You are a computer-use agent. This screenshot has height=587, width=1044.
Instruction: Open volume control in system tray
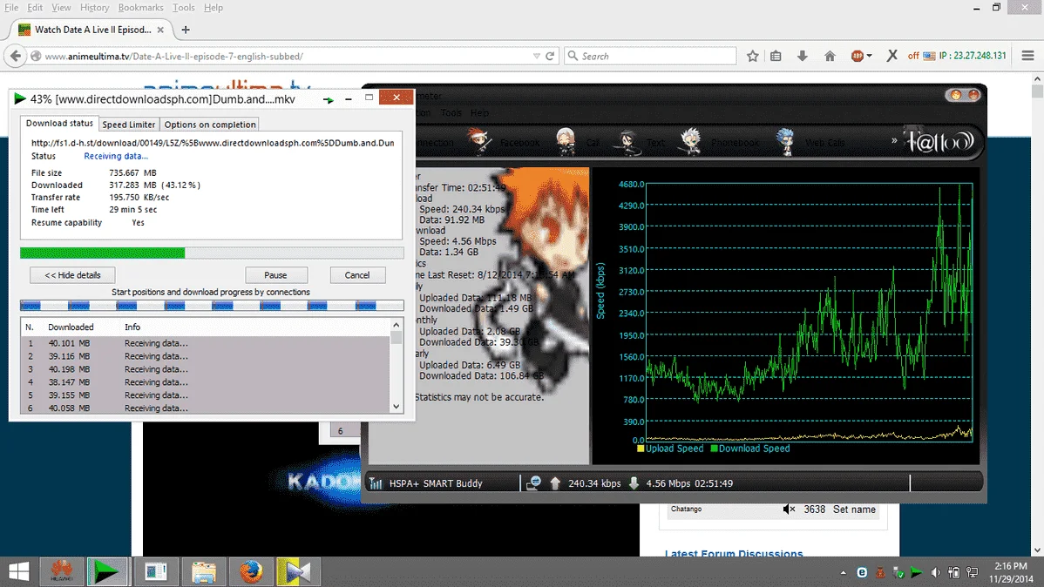pyautogui.click(x=935, y=572)
